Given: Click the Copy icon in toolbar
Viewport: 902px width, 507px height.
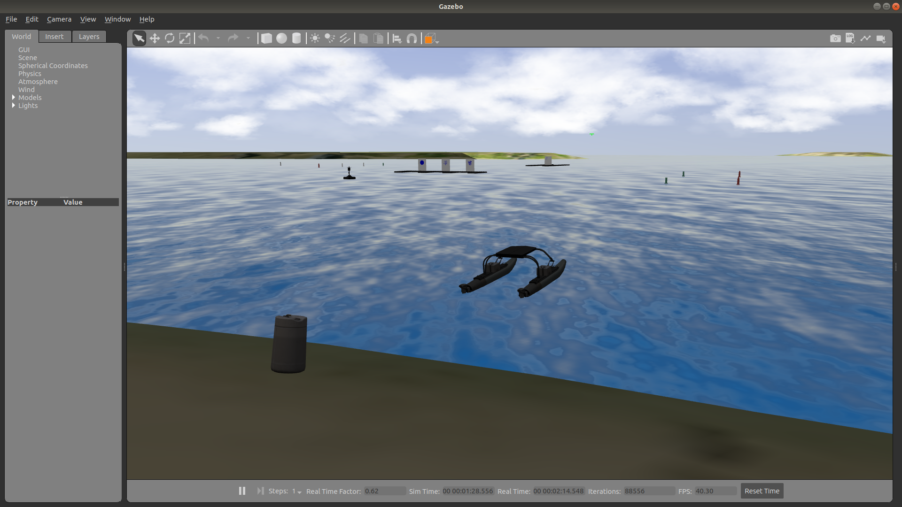Looking at the screenshot, I should pos(363,38).
